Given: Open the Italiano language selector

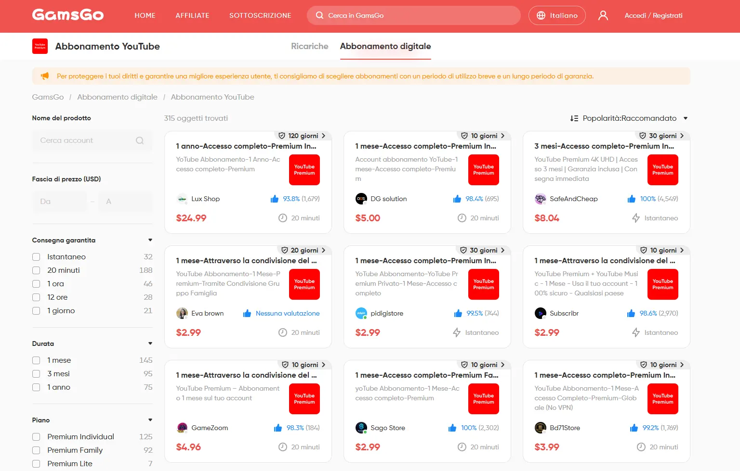Looking at the screenshot, I should tap(557, 15).
